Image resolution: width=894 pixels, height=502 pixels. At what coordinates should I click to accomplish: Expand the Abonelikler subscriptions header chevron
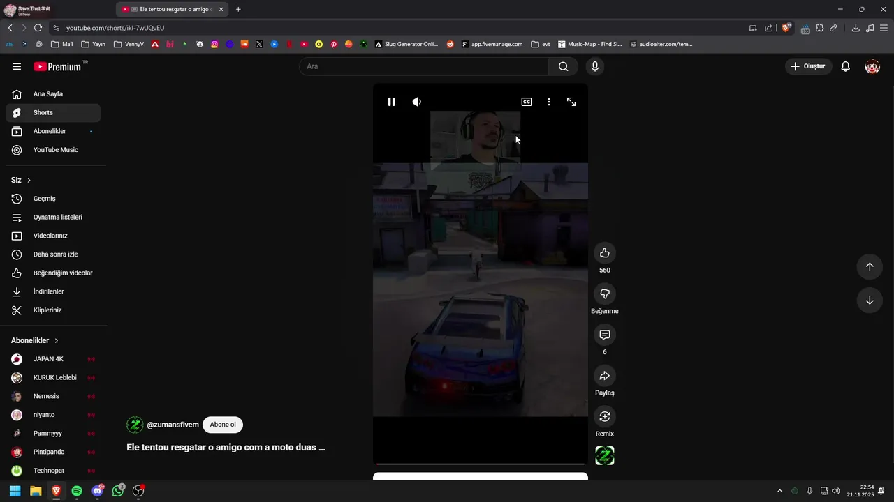click(57, 341)
